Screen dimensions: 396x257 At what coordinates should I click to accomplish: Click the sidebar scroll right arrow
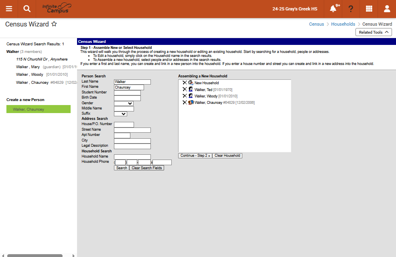click(x=73, y=255)
